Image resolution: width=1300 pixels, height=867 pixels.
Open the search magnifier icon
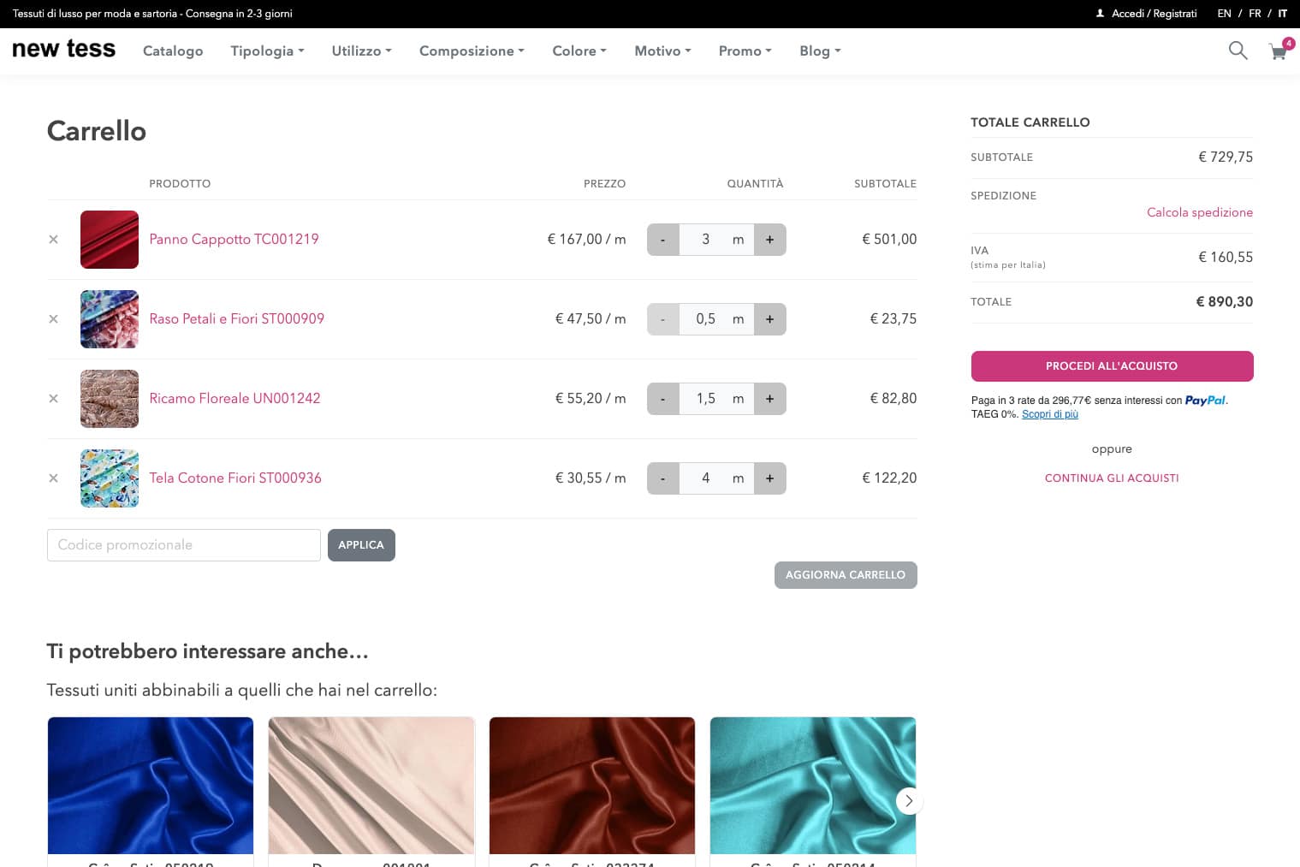(x=1238, y=50)
